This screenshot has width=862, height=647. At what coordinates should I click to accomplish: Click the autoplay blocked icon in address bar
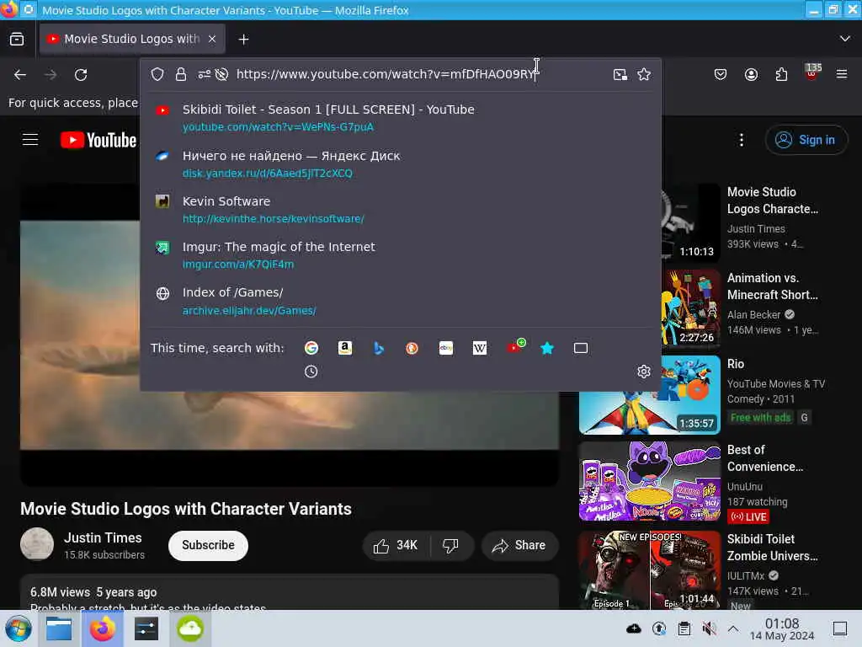click(x=221, y=74)
